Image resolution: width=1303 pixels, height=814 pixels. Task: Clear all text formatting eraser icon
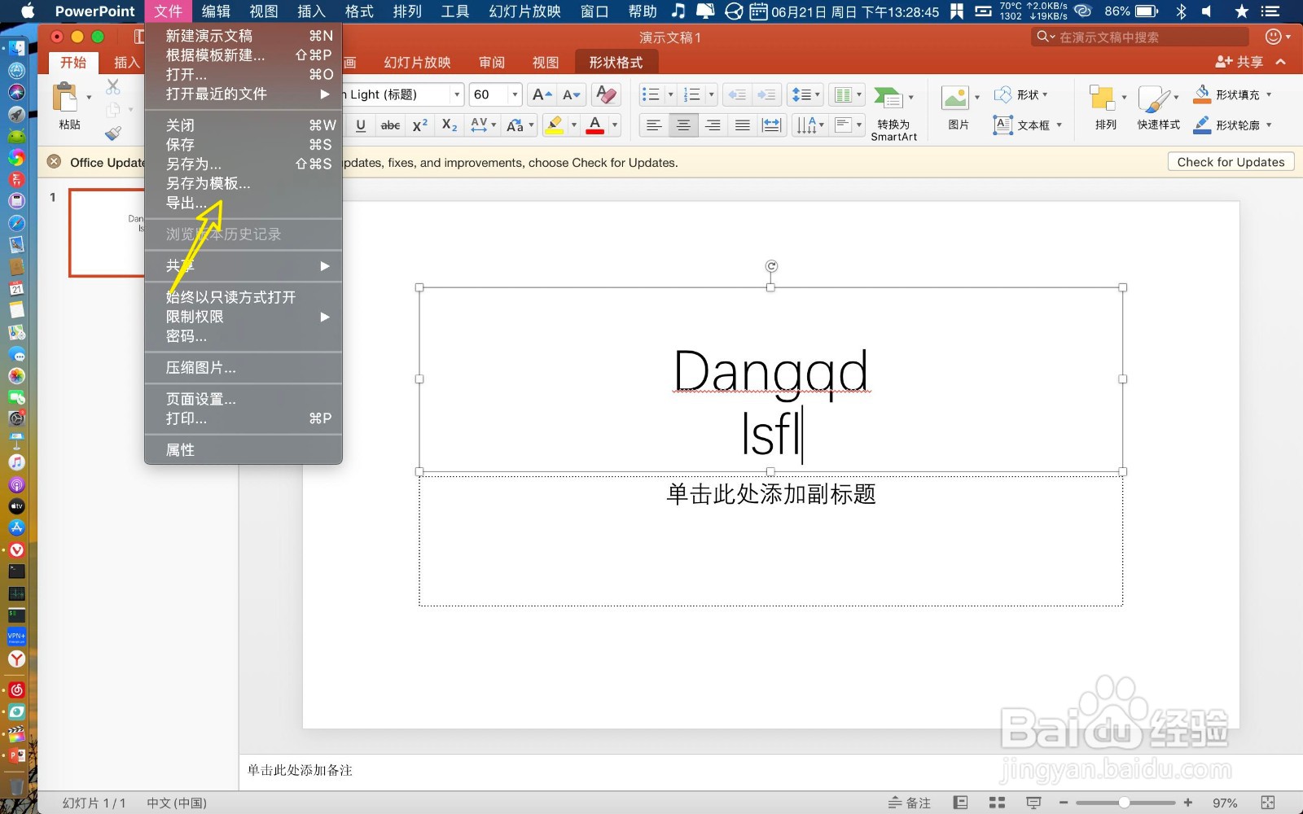tap(605, 95)
